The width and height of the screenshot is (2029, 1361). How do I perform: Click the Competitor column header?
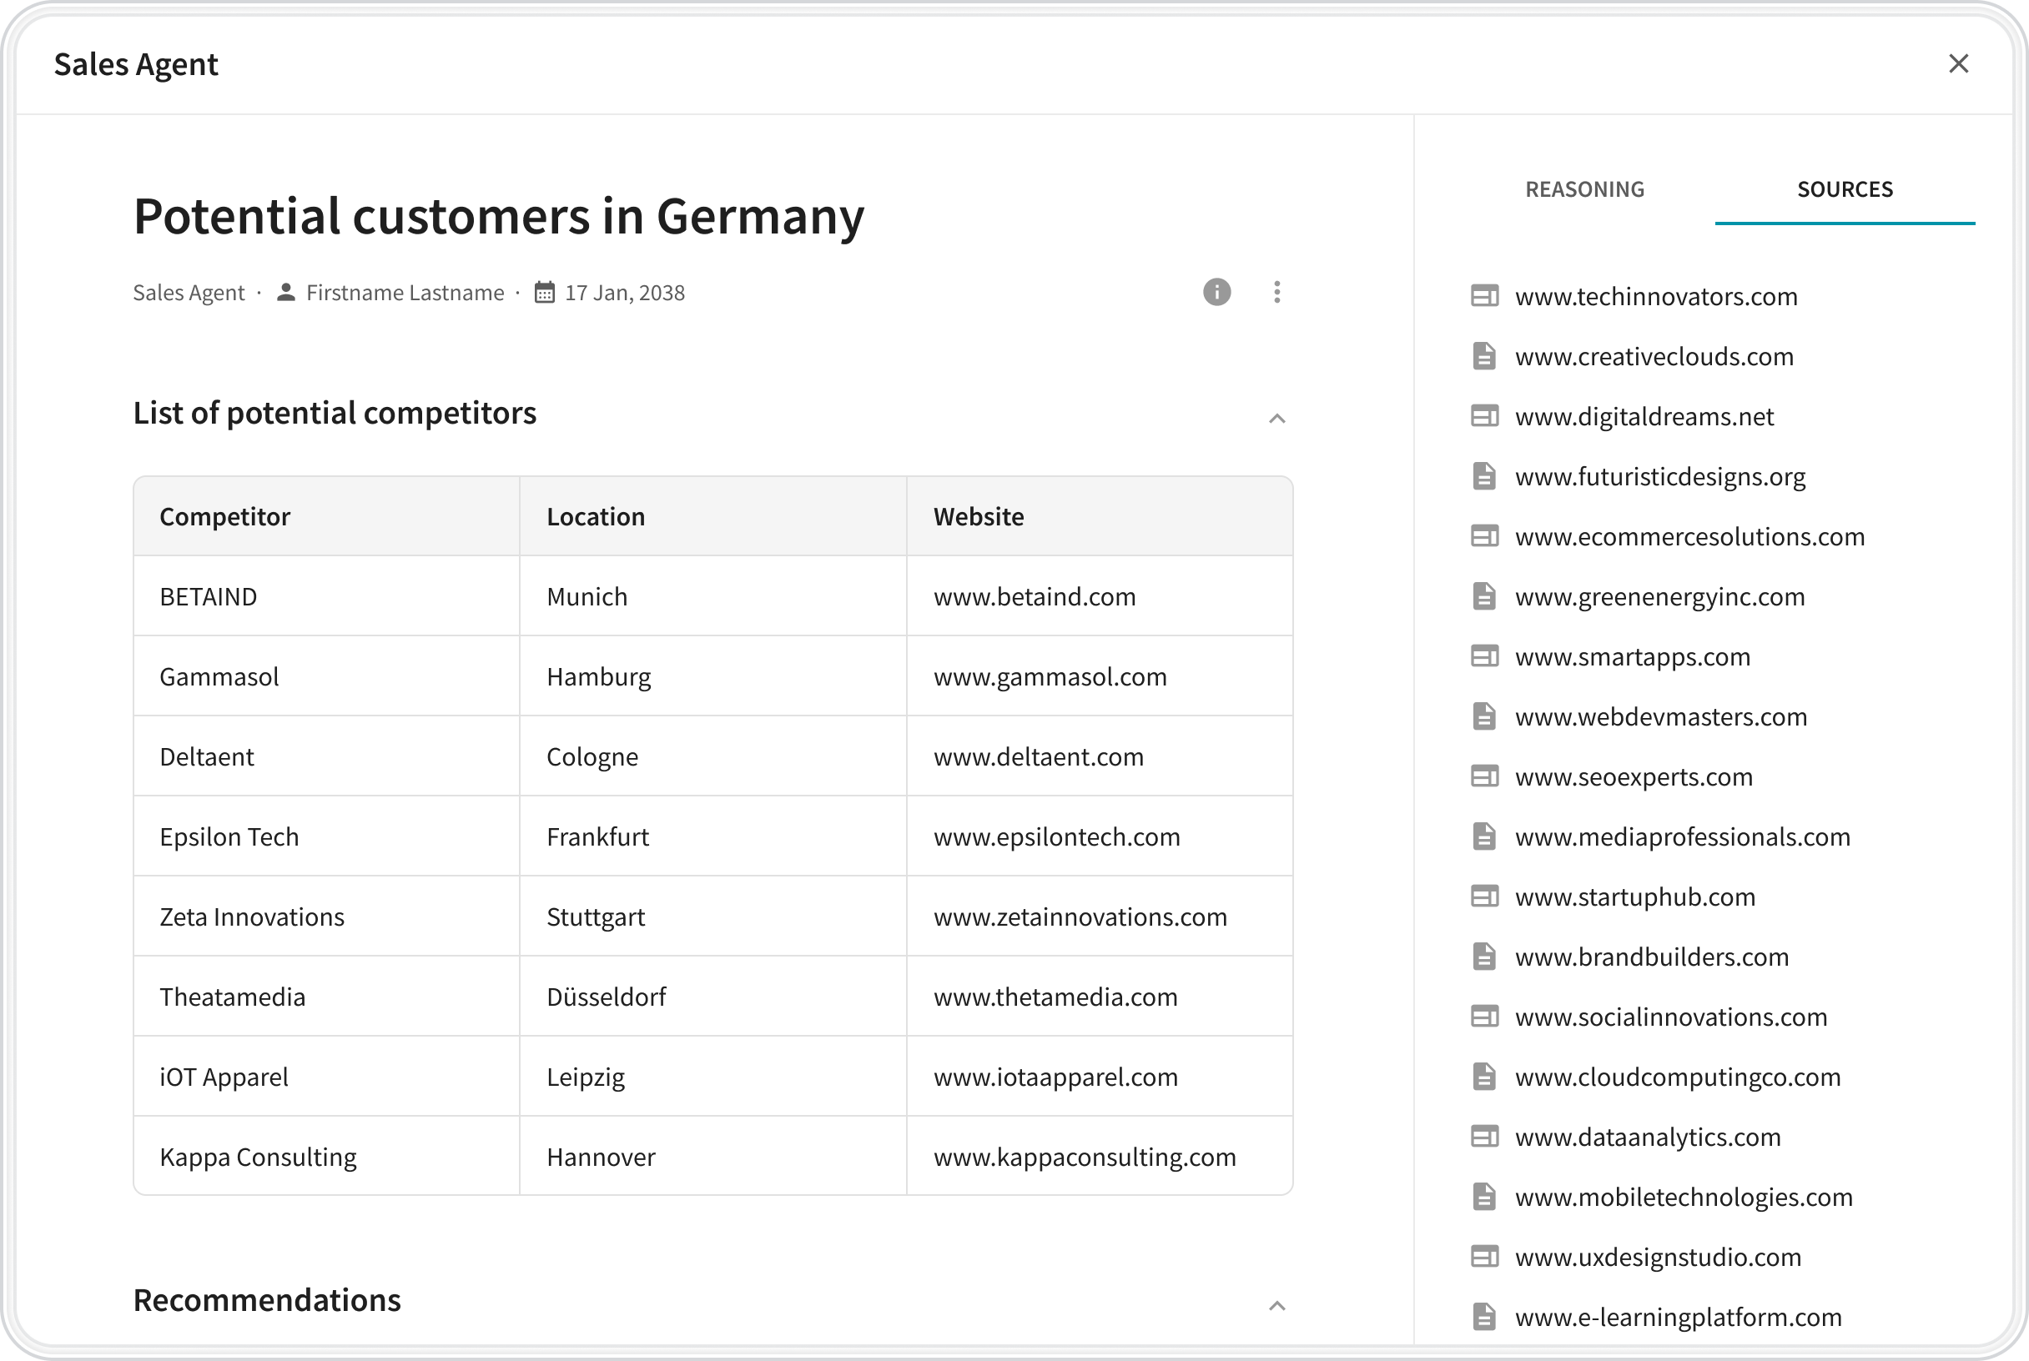[x=225, y=516]
